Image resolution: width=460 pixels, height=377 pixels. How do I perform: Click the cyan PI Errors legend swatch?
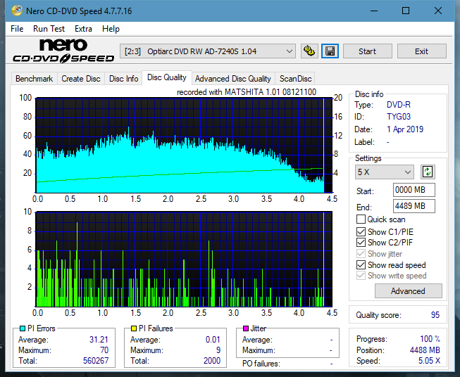(x=23, y=328)
